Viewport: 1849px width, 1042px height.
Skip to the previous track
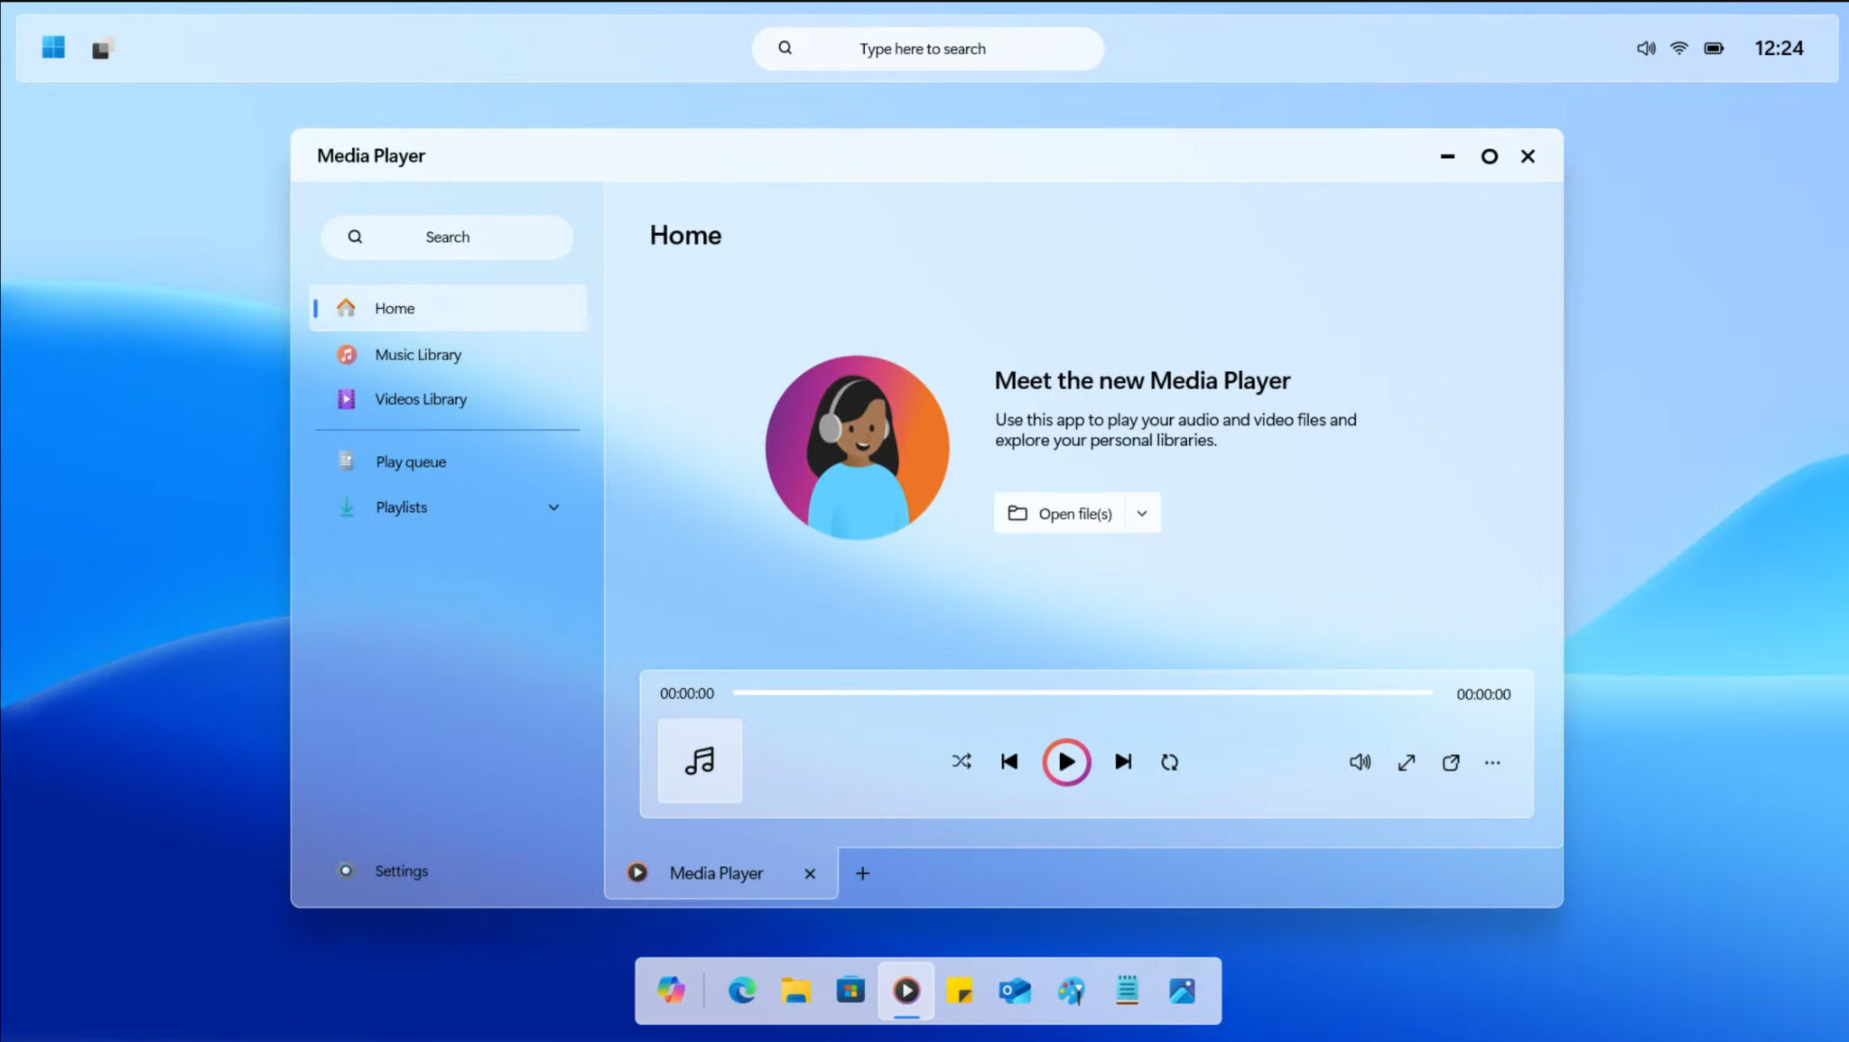[x=1009, y=761]
